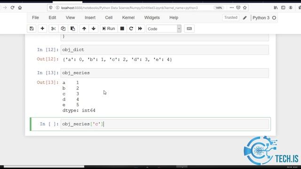301x169 pixels.
Task: Click the pencil edit icon near Trusted
Action: (x=245, y=18)
